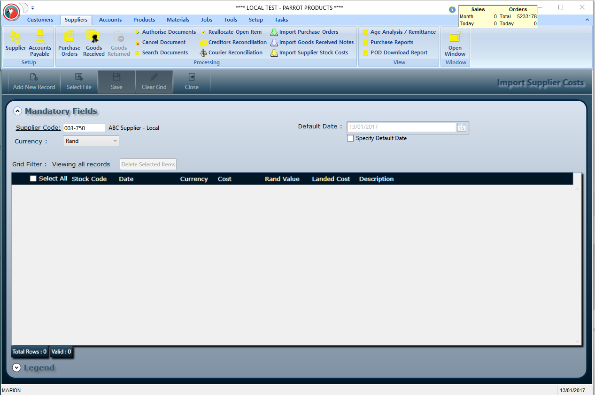The height and width of the screenshot is (395, 595).
Task: Click Search Documents in ribbon
Action: 161,52
